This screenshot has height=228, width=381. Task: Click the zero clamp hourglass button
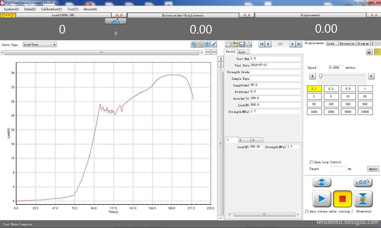pyautogui.click(x=363, y=199)
